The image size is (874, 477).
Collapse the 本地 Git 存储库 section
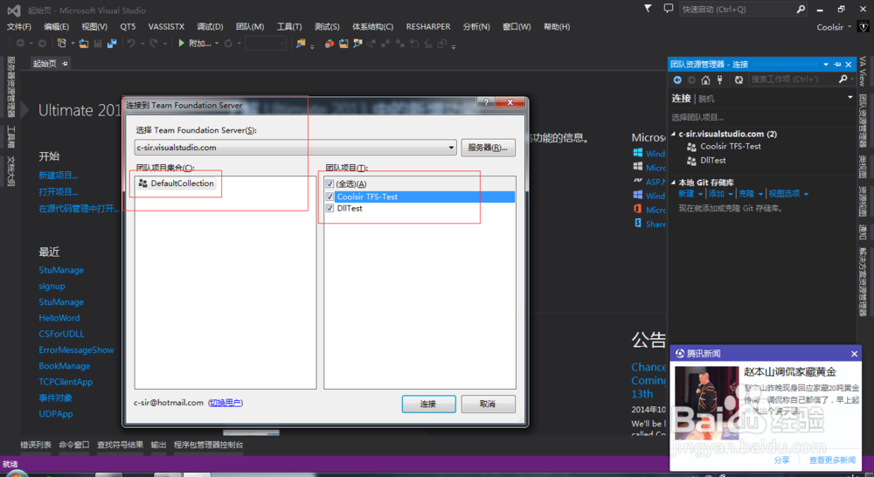(674, 183)
